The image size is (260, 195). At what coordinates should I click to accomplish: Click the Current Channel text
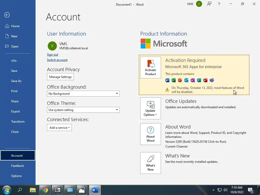click(x=176, y=147)
